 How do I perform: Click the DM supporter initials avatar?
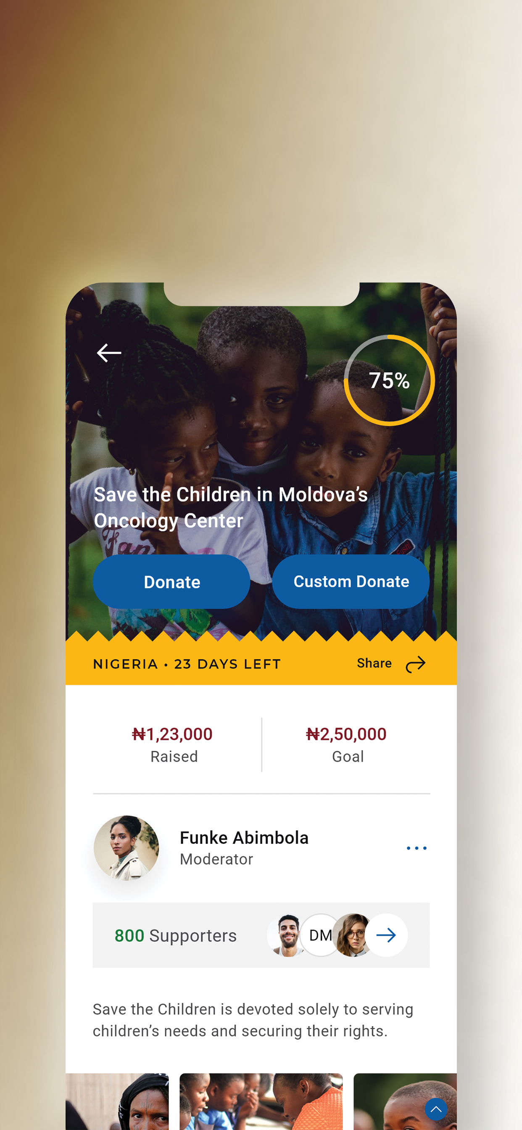320,935
